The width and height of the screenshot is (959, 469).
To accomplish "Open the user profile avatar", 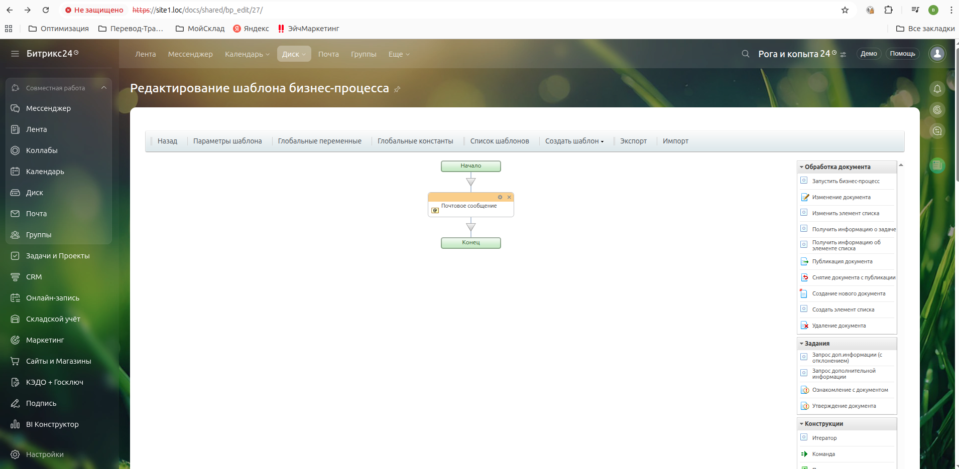I will [937, 54].
